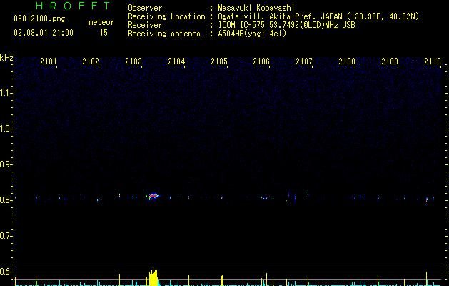Image resolution: width=449 pixels, height=286 pixels.
Task: Click the 2109 time marker
Action: pos(390,61)
